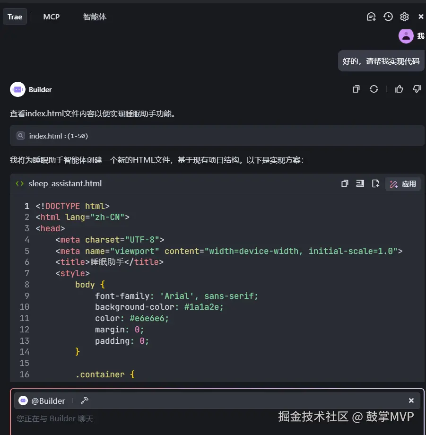Remove the @Builder mention
426x435 pixels.
coord(411,400)
